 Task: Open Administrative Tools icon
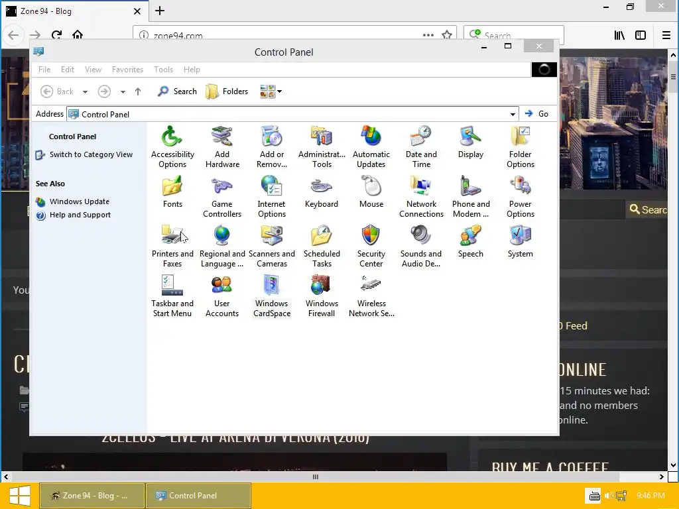tap(322, 146)
